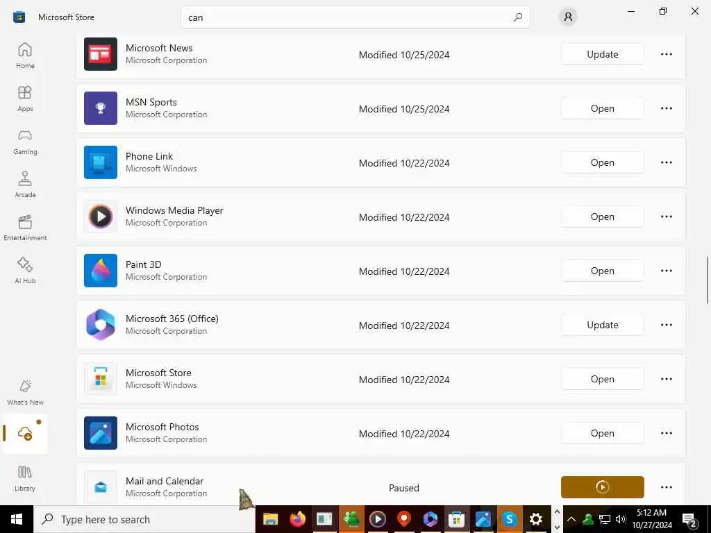711x533 pixels.
Task: Open Settings gear in taskbar
Action: [536, 519]
